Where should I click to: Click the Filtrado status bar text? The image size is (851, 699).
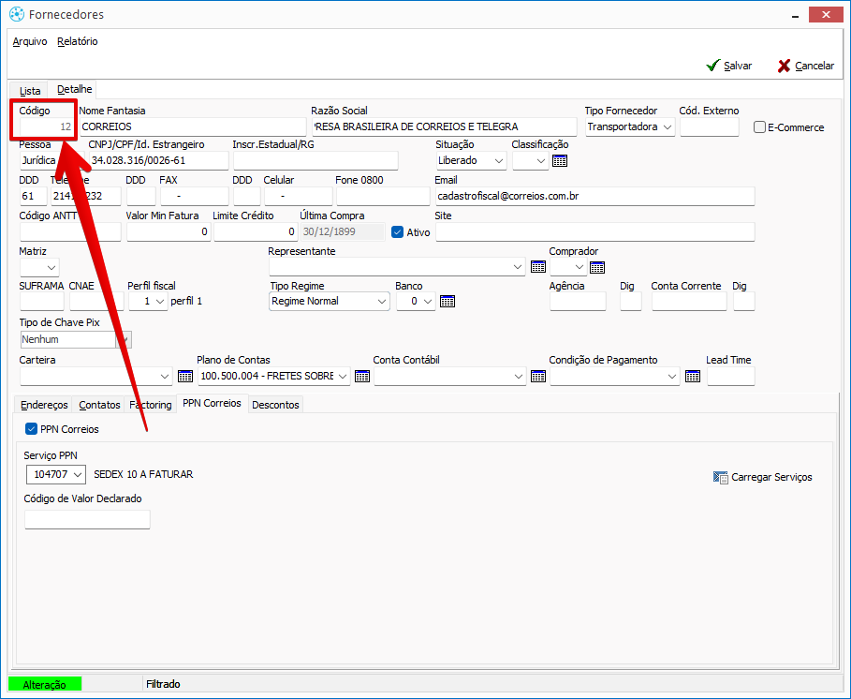163,684
